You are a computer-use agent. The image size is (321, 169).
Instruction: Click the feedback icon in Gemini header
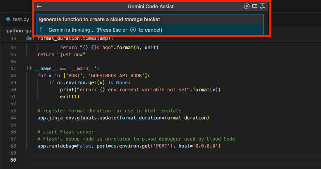click(x=263, y=6)
